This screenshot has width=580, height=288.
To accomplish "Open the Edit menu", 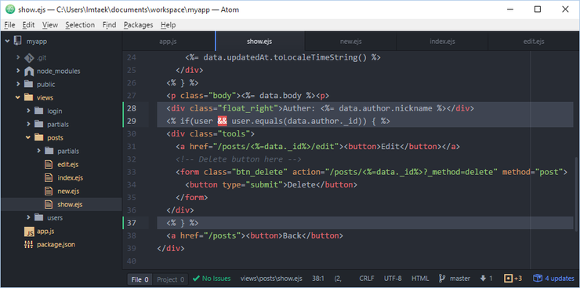I will pyautogui.click(x=28, y=25).
